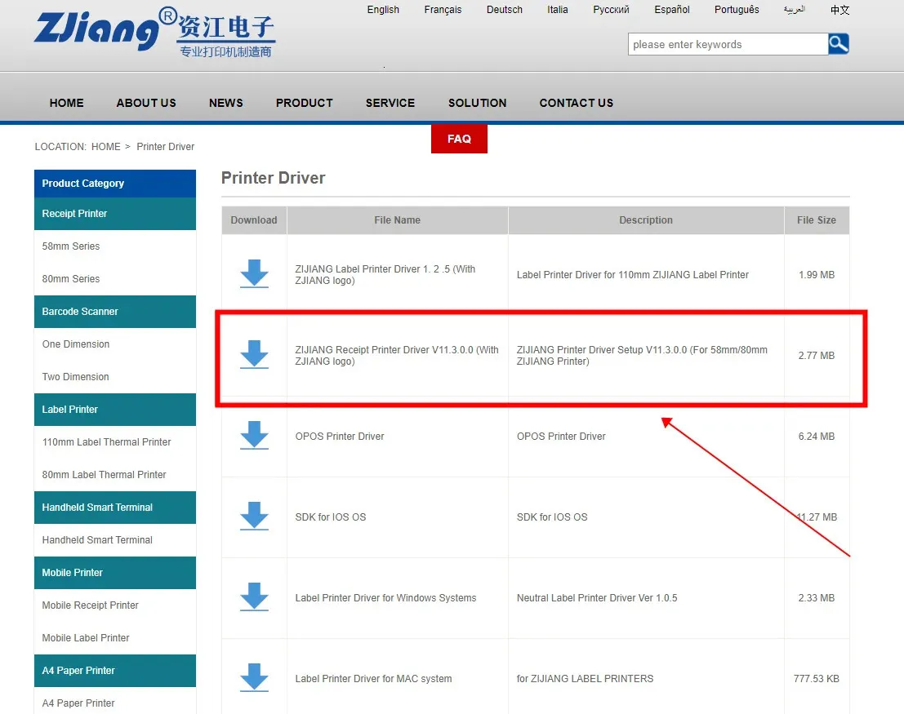
Task: Download the ZIJIANG Label Printer Driver 1.2.5
Action: pyautogui.click(x=254, y=274)
